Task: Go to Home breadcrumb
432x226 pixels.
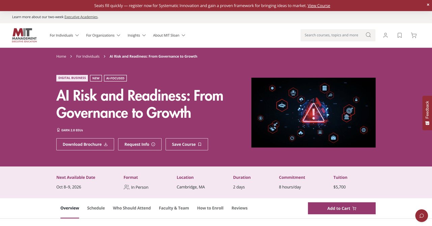Action: pyautogui.click(x=61, y=56)
